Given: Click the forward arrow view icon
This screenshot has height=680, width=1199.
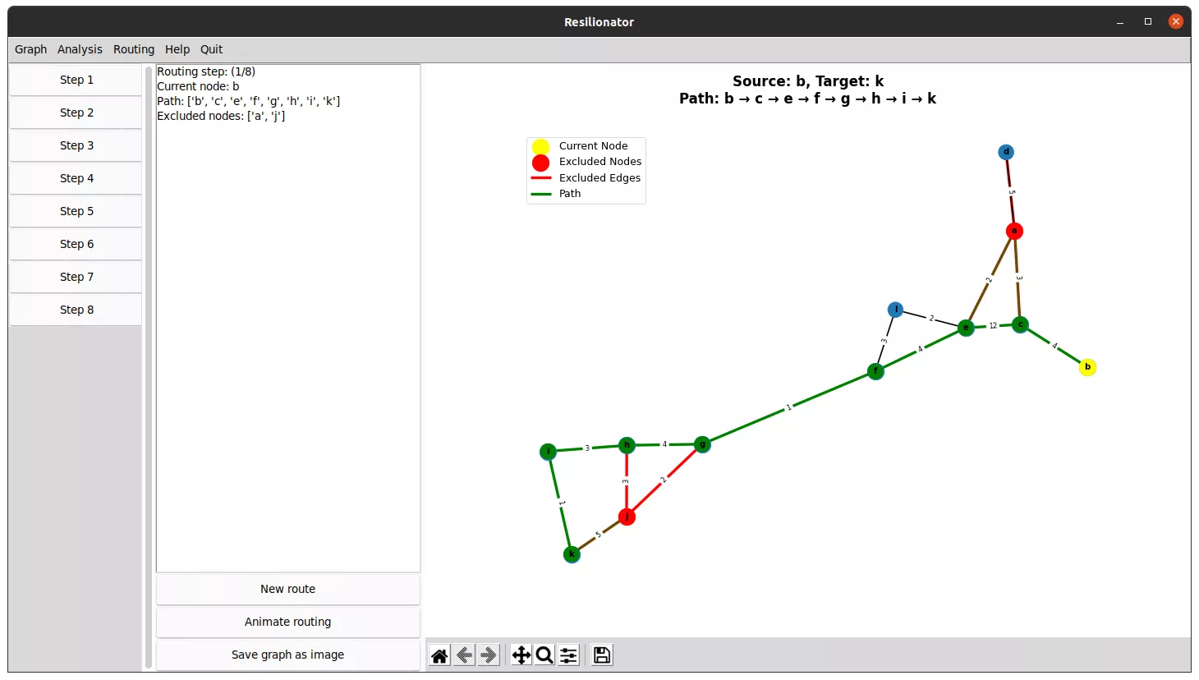Looking at the screenshot, I should [489, 655].
